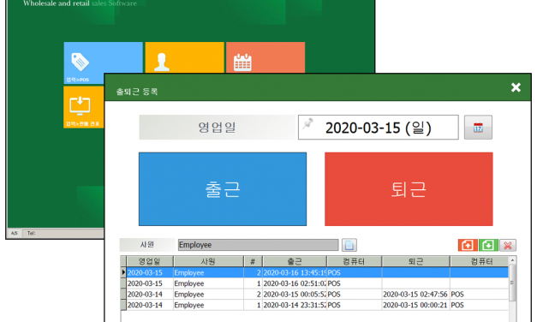This screenshot has width=537, height=322.
Task: Click the 사원 column header
Action: click(208, 261)
